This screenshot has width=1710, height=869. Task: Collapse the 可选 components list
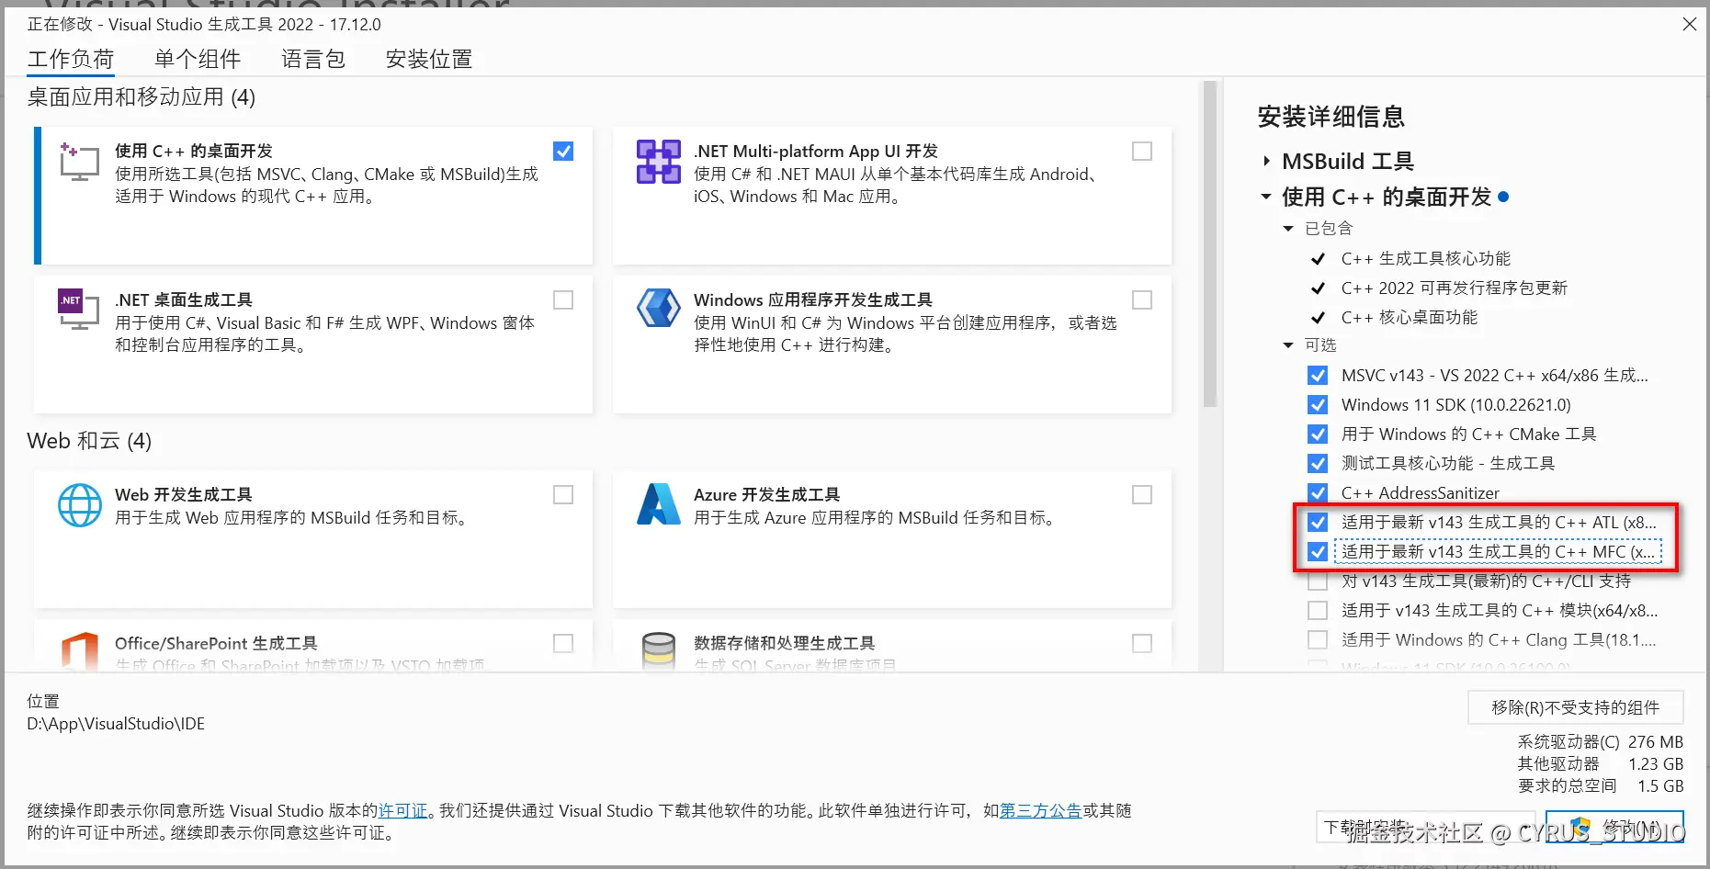click(x=1288, y=345)
